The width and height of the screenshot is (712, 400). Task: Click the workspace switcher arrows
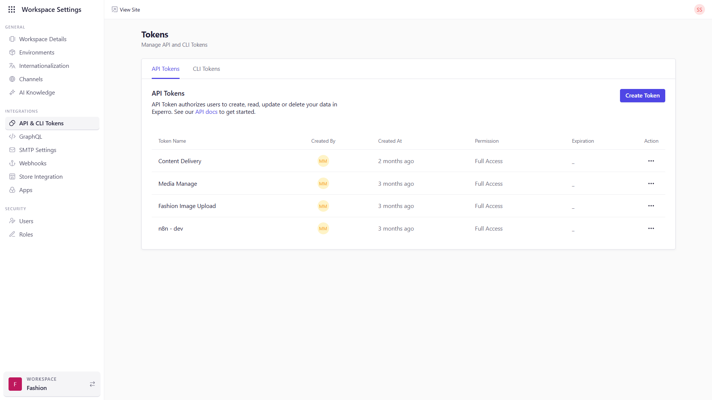pyautogui.click(x=92, y=384)
